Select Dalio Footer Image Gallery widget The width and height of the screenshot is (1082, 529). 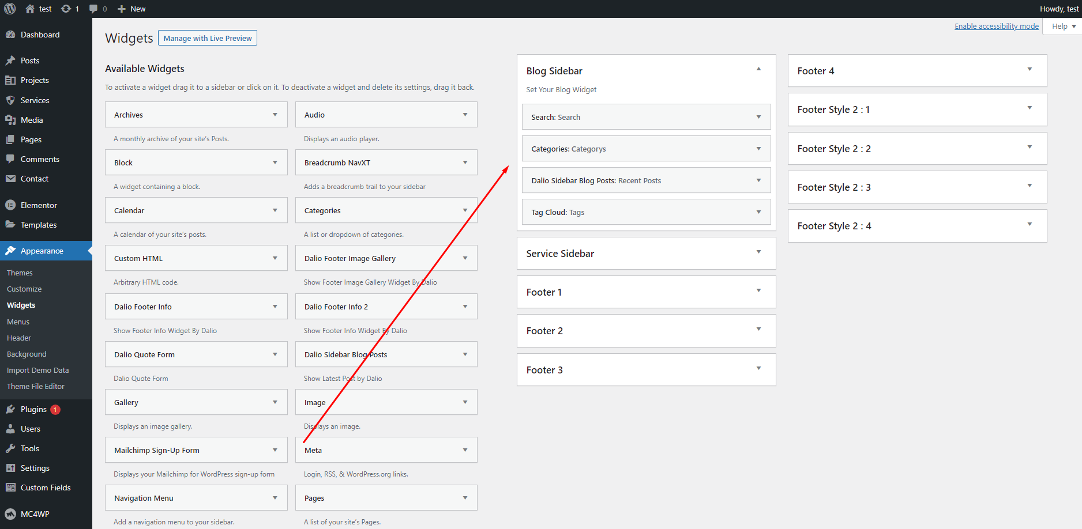[386, 258]
